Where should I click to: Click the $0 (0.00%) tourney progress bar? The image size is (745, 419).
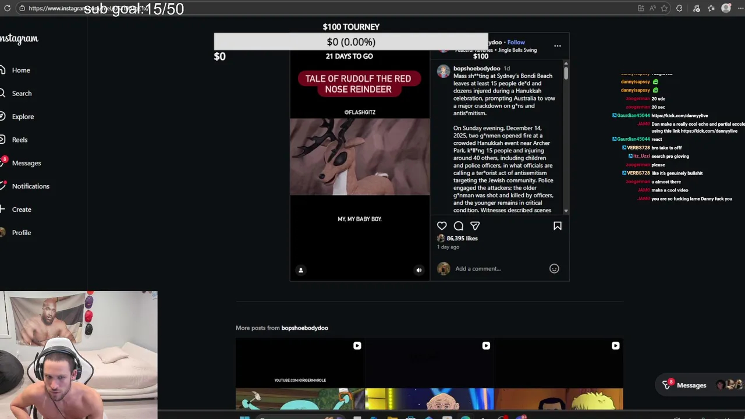click(x=351, y=42)
